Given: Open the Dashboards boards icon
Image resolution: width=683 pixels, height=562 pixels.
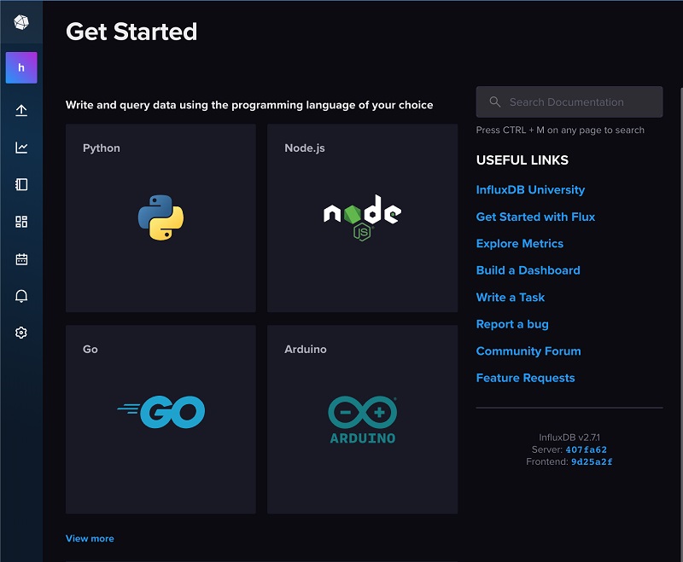Looking at the screenshot, I should [20, 222].
